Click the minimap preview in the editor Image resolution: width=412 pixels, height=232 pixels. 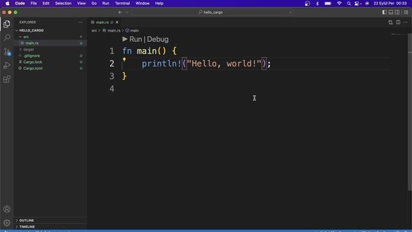click(x=399, y=34)
